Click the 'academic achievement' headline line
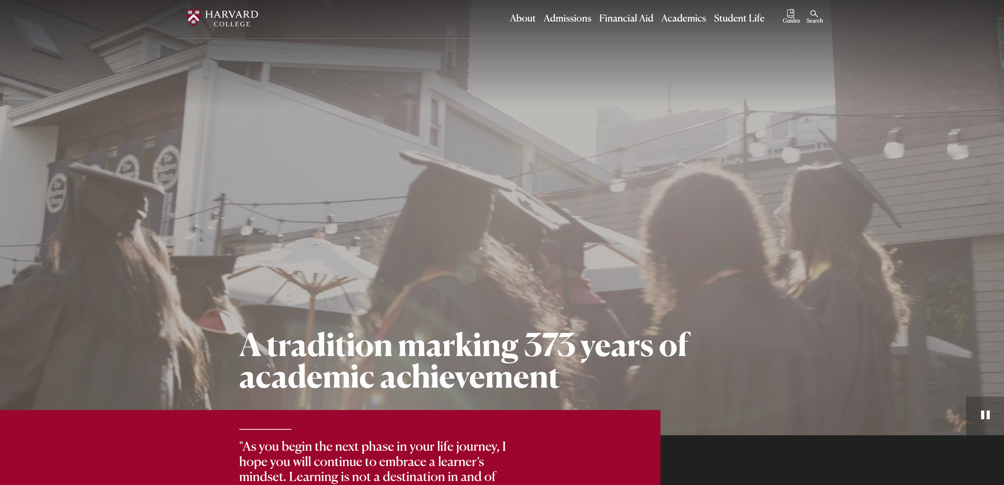The image size is (1004, 485). (x=399, y=377)
